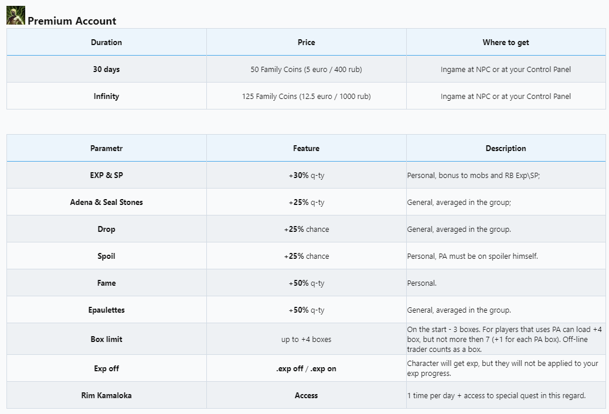The width and height of the screenshot is (609, 414).
Task: Click the Parametr column header
Action: coord(106,148)
